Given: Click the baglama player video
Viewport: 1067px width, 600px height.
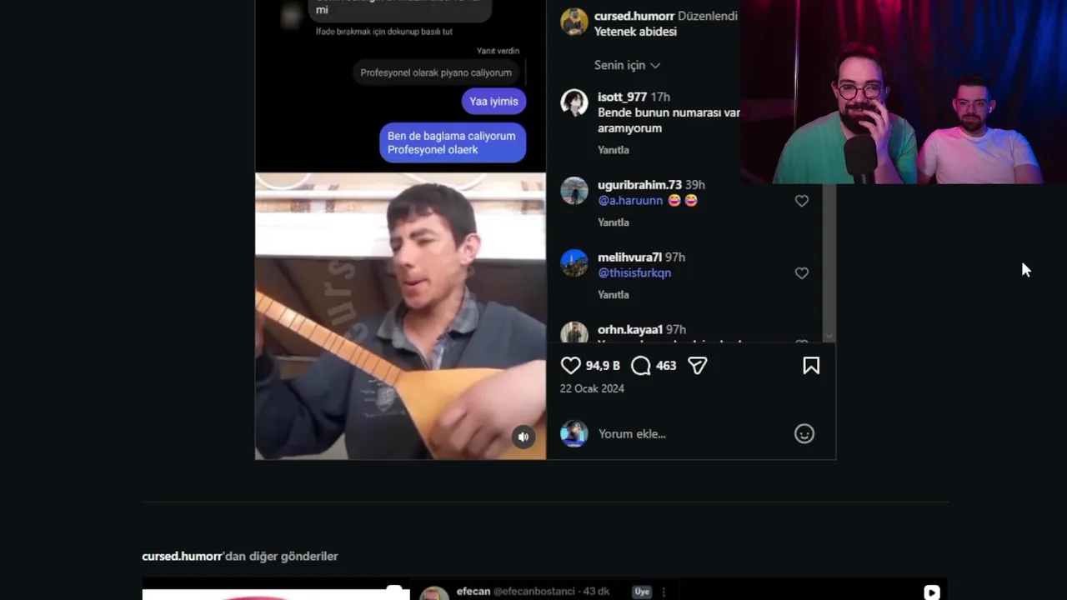Looking at the screenshot, I should pos(400,316).
